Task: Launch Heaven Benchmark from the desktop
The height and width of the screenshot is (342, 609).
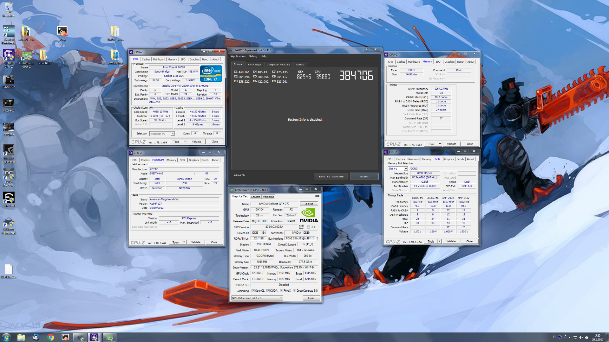Action: coord(9,35)
